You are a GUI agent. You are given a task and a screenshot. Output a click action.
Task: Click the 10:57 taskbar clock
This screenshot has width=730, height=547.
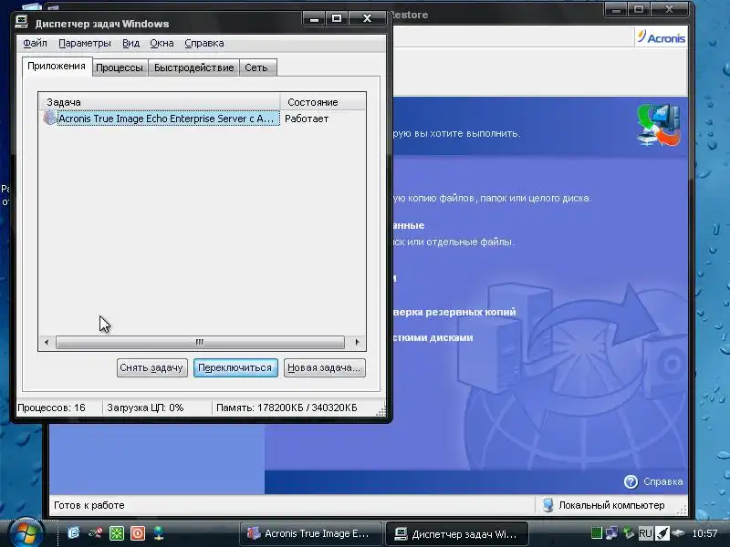coord(704,533)
